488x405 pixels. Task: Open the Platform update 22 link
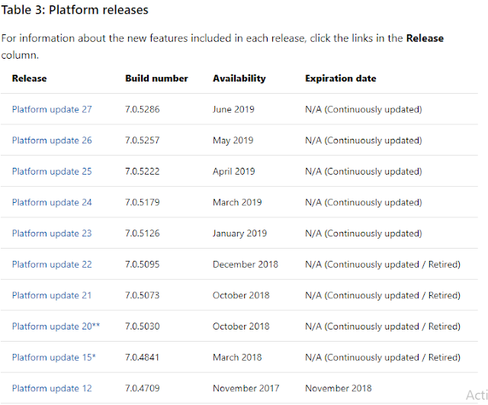pos(52,264)
